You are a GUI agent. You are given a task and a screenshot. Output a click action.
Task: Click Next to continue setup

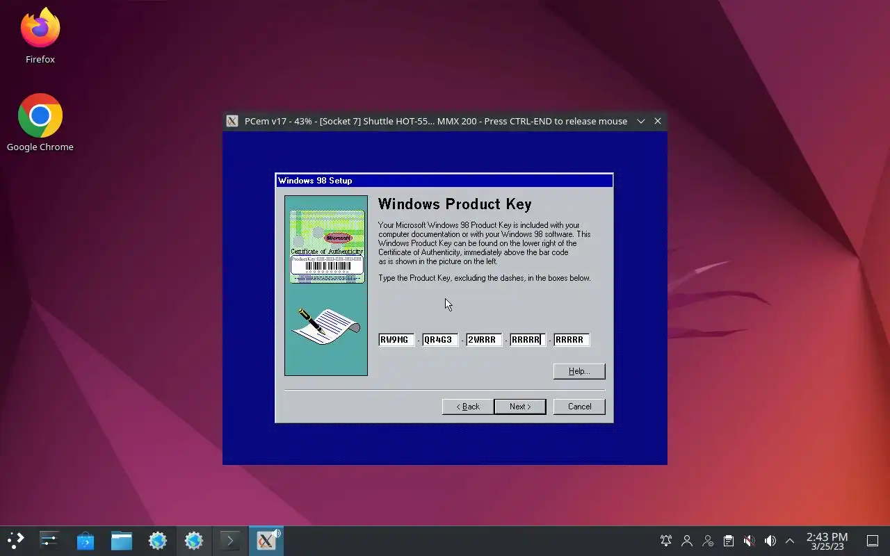click(520, 407)
